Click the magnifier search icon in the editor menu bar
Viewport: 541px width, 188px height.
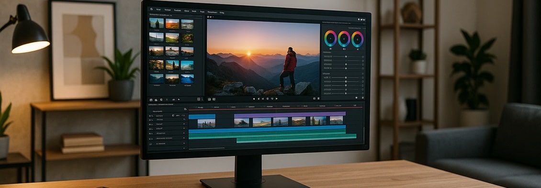point(151,9)
